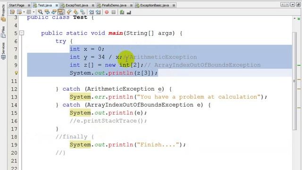The image size is (302, 170).
Task: Click 'System.out.println(z[3]);' statement
Action: [114, 73]
